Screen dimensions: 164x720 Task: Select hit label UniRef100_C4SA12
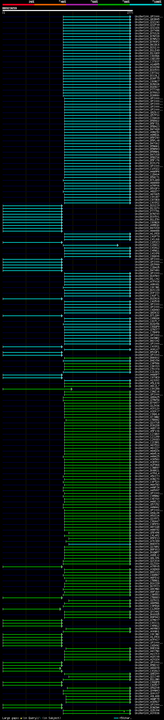(x=147, y=248)
